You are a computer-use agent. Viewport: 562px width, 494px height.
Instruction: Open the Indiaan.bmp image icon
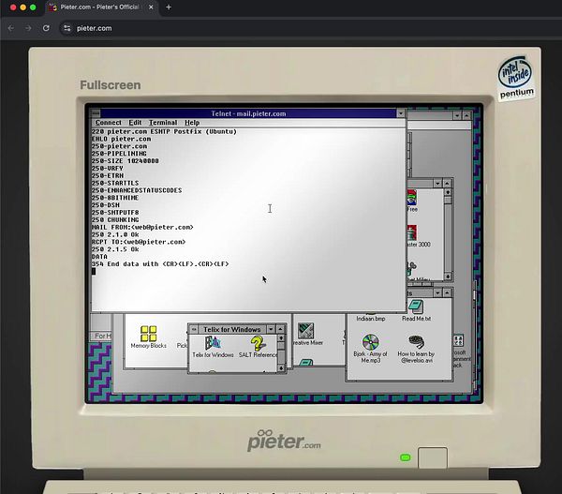(371, 318)
